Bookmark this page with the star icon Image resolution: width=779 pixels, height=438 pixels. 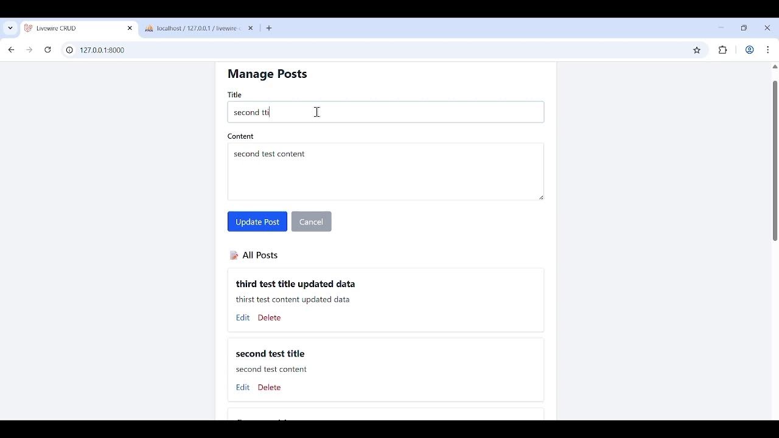click(x=697, y=50)
